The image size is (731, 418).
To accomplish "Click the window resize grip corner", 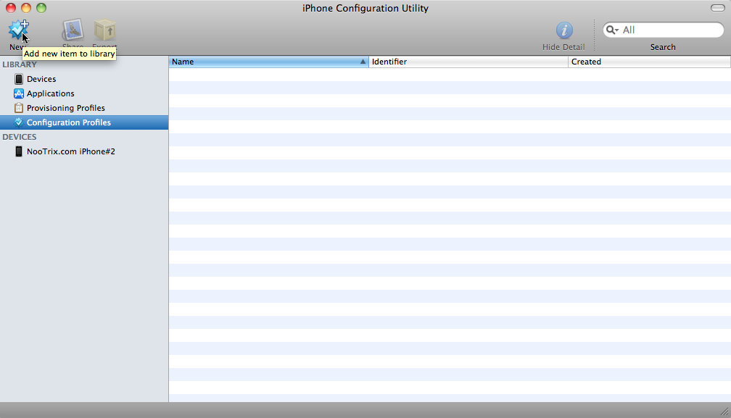I will click(724, 411).
